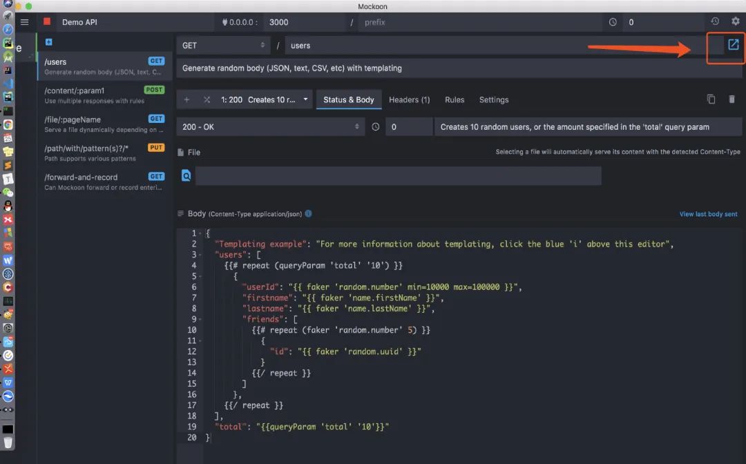Screen dimensions: 746x464
Task: Toggle random response shuffle icon
Action: tap(207, 100)
